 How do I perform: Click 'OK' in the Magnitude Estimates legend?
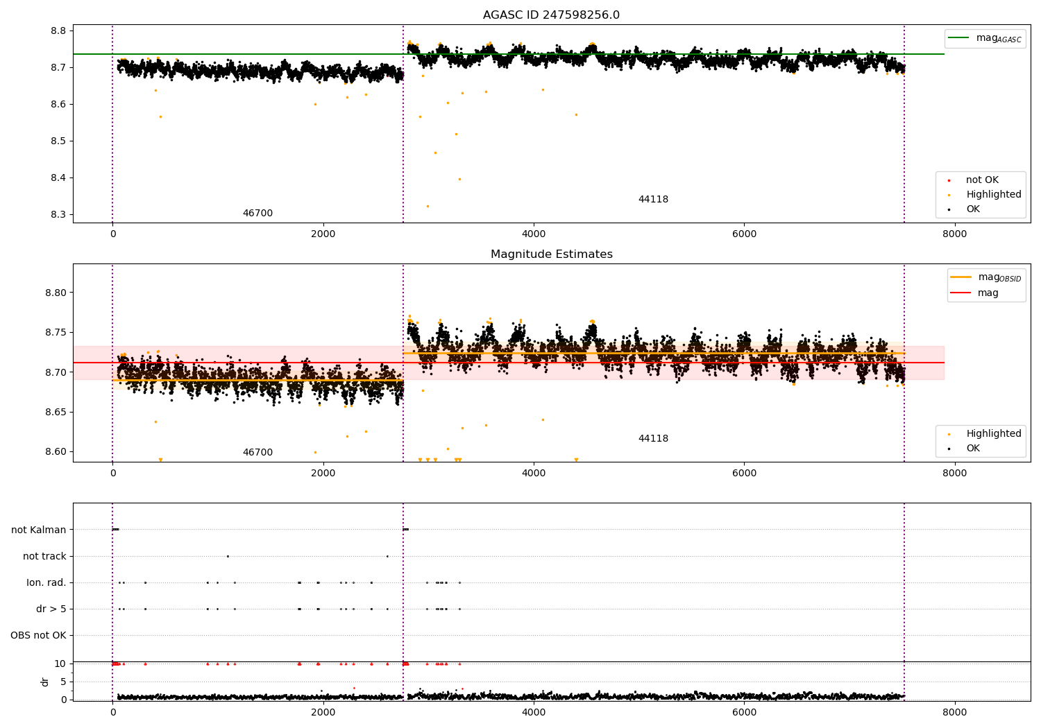[973, 449]
